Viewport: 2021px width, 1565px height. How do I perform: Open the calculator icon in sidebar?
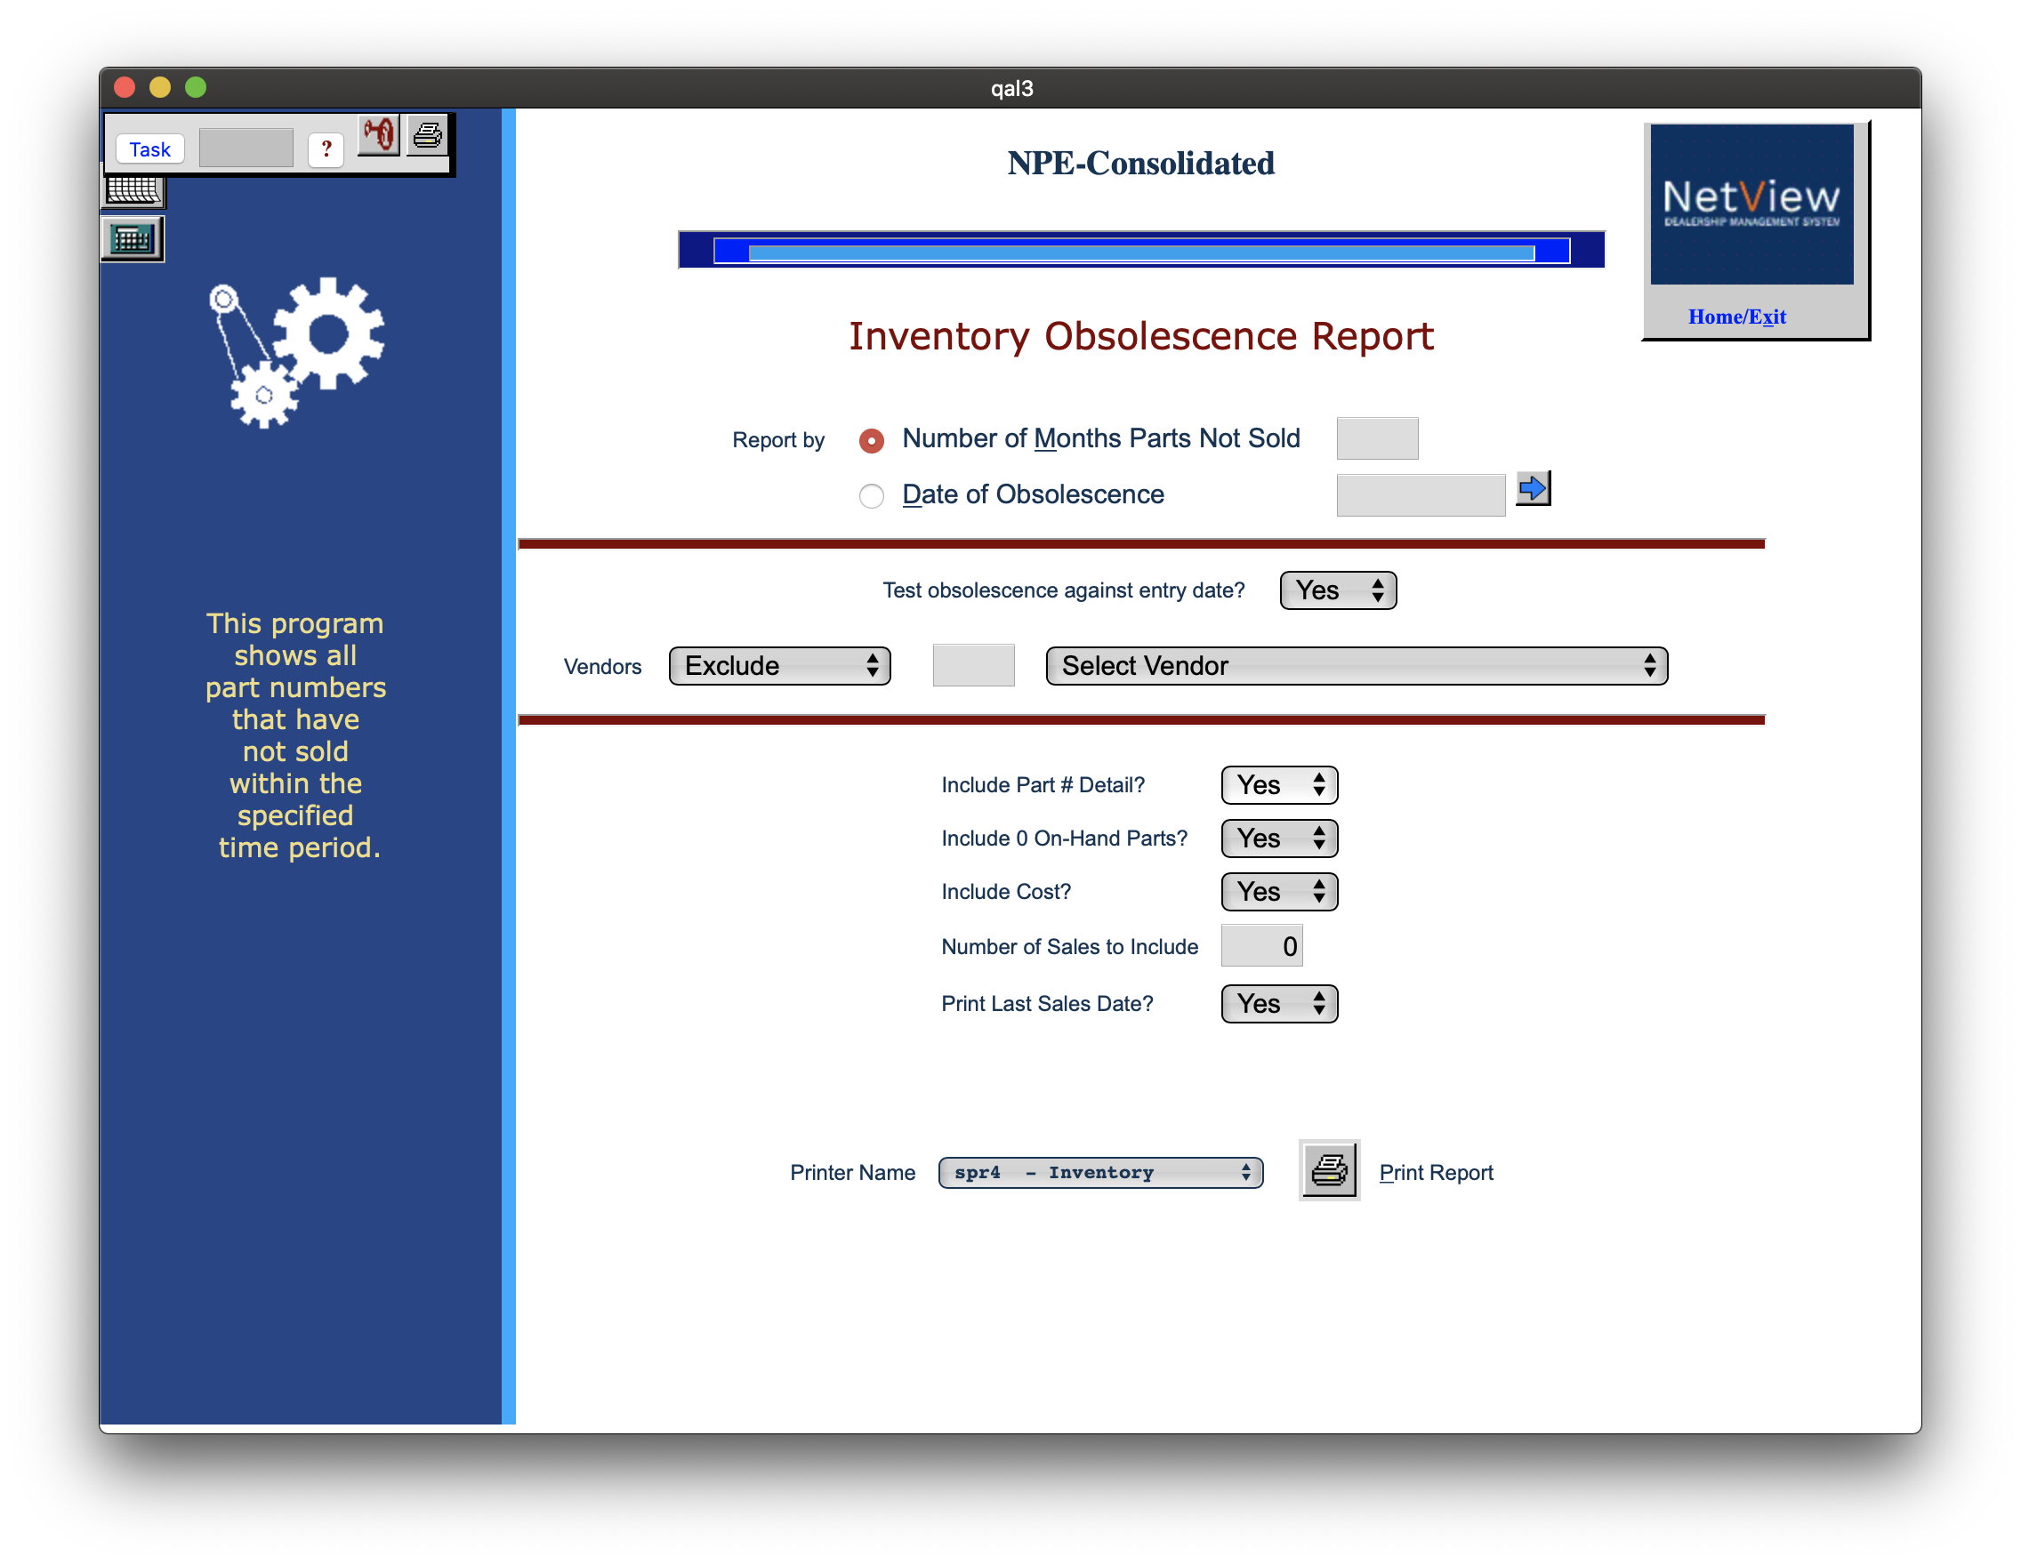click(133, 239)
